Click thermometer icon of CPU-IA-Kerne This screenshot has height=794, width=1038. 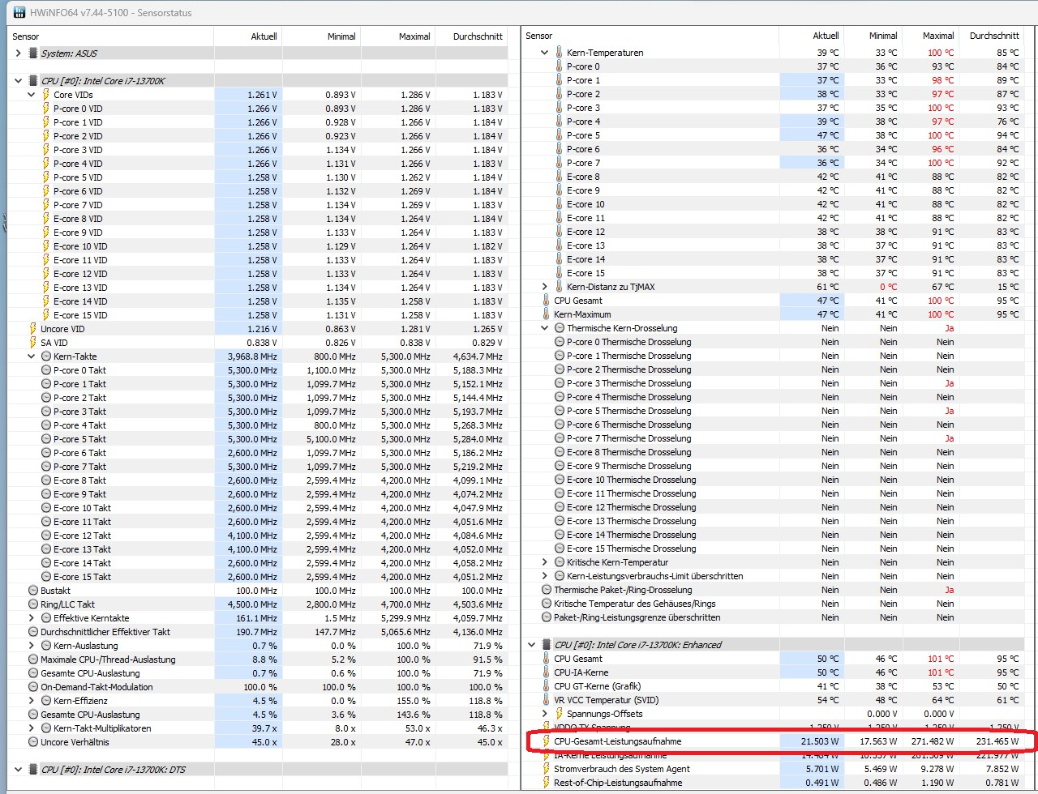(x=546, y=672)
